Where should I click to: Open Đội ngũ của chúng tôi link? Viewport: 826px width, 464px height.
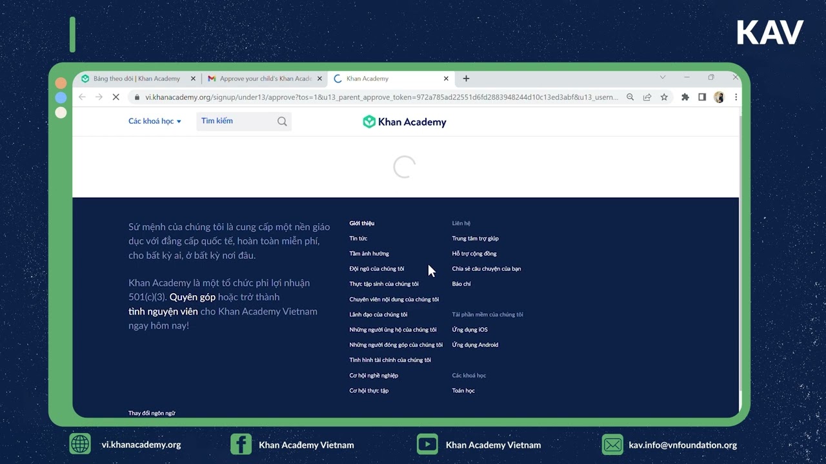(377, 269)
